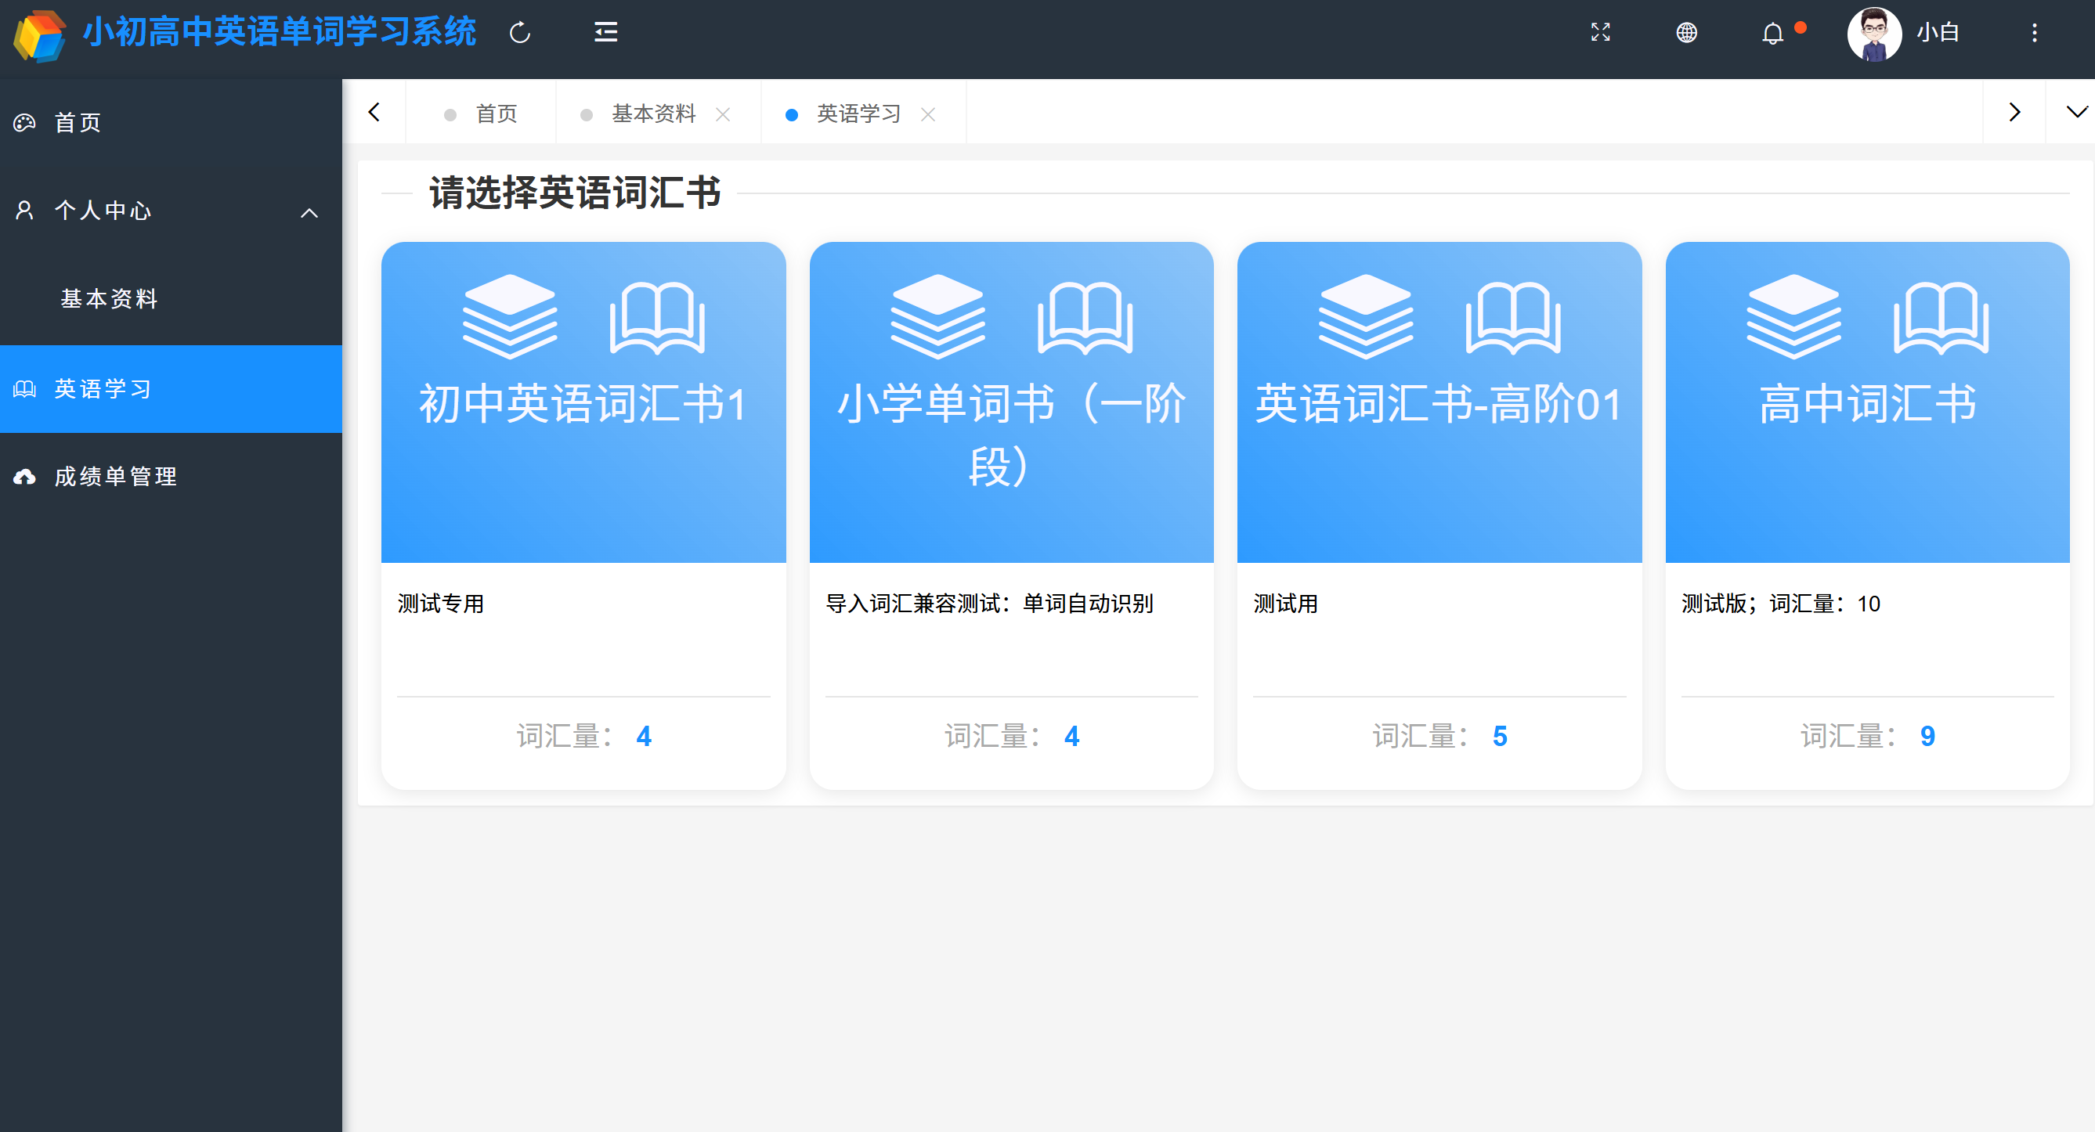
Task: Collapse the 个人中心 section in sidebar
Action: [x=309, y=211]
